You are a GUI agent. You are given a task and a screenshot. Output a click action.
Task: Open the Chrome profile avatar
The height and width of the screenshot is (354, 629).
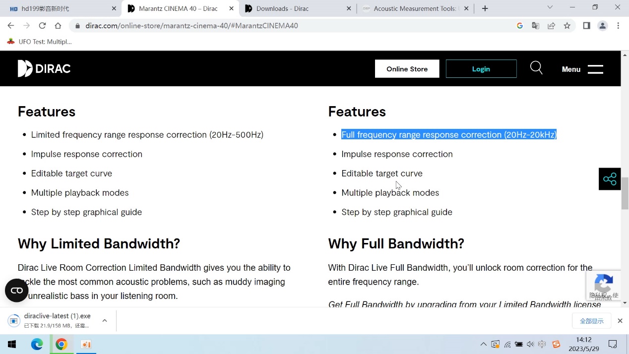pyautogui.click(x=603, y=26)
